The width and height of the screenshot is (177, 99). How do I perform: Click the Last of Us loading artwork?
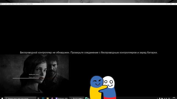34,74
